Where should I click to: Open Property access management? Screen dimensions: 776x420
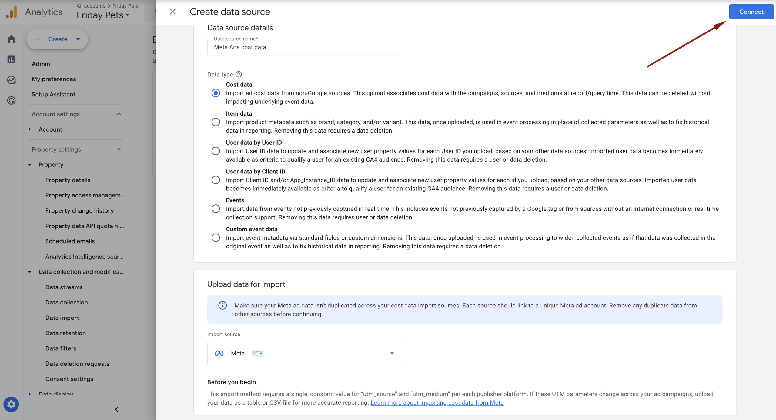point(85,195)
